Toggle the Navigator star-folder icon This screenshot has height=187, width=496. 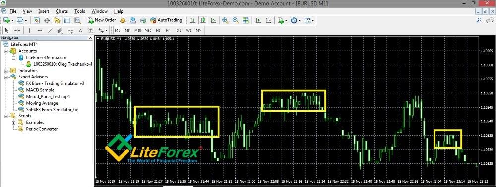pyautogui.click(x=57, y=20)
